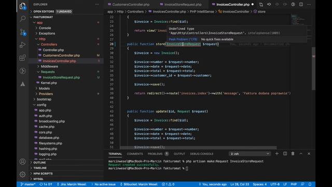This screenshot has width=332, height=187.
Task: Open Explorer more actions ellipsis
Action: [97, 4]
